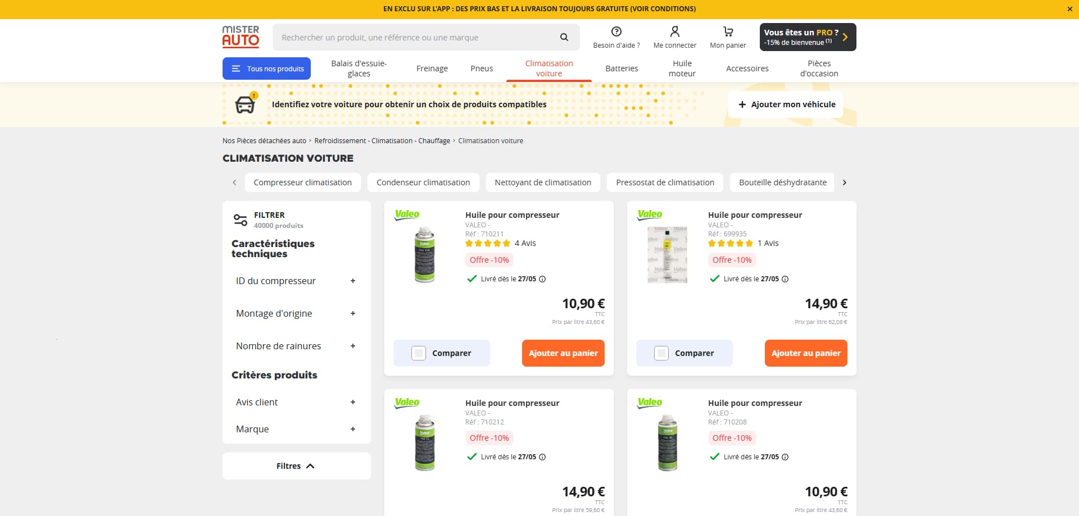Select the Pressostat de climatisation chip
Screen dimensions: 1079x516
(x=665, y=182)
